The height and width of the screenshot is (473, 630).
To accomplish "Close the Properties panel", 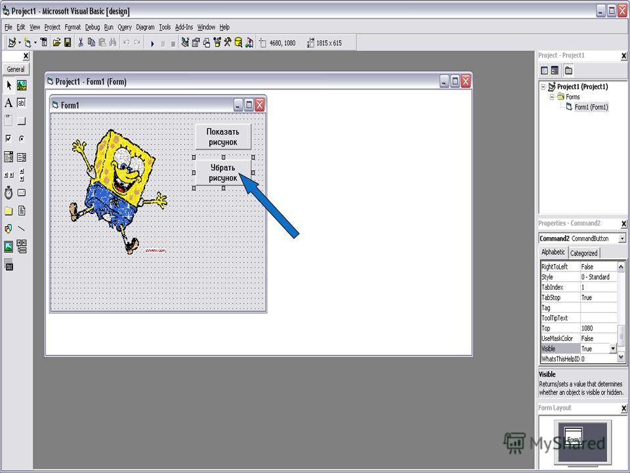I will tap(623, 223).
